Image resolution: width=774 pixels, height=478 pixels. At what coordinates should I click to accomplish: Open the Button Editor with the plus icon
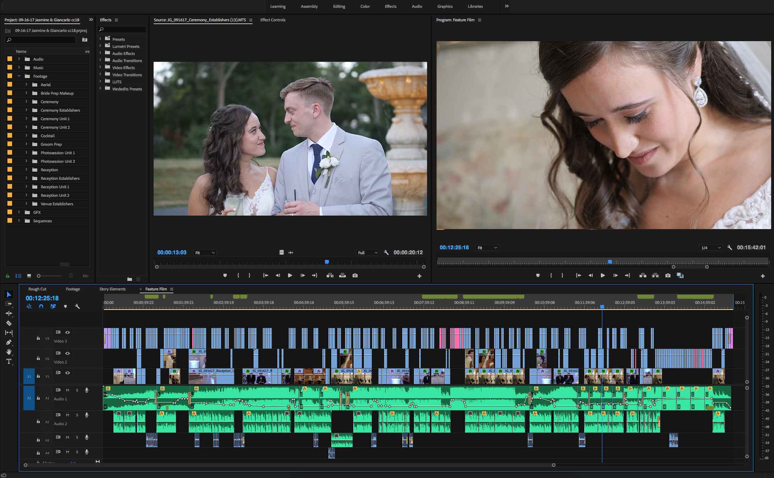coord(763,276)
